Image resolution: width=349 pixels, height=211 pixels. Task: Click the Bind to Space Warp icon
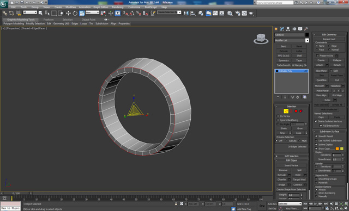point(18,13)
